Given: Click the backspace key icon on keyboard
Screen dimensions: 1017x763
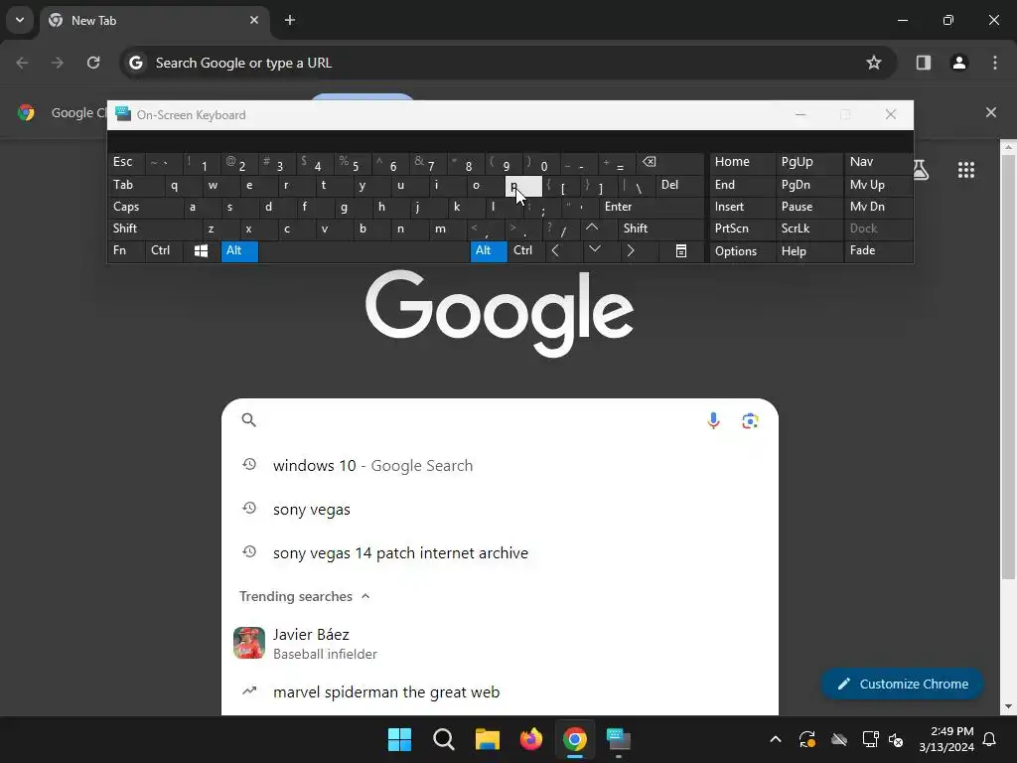Looking at the screenshot, I should (670, 163).
